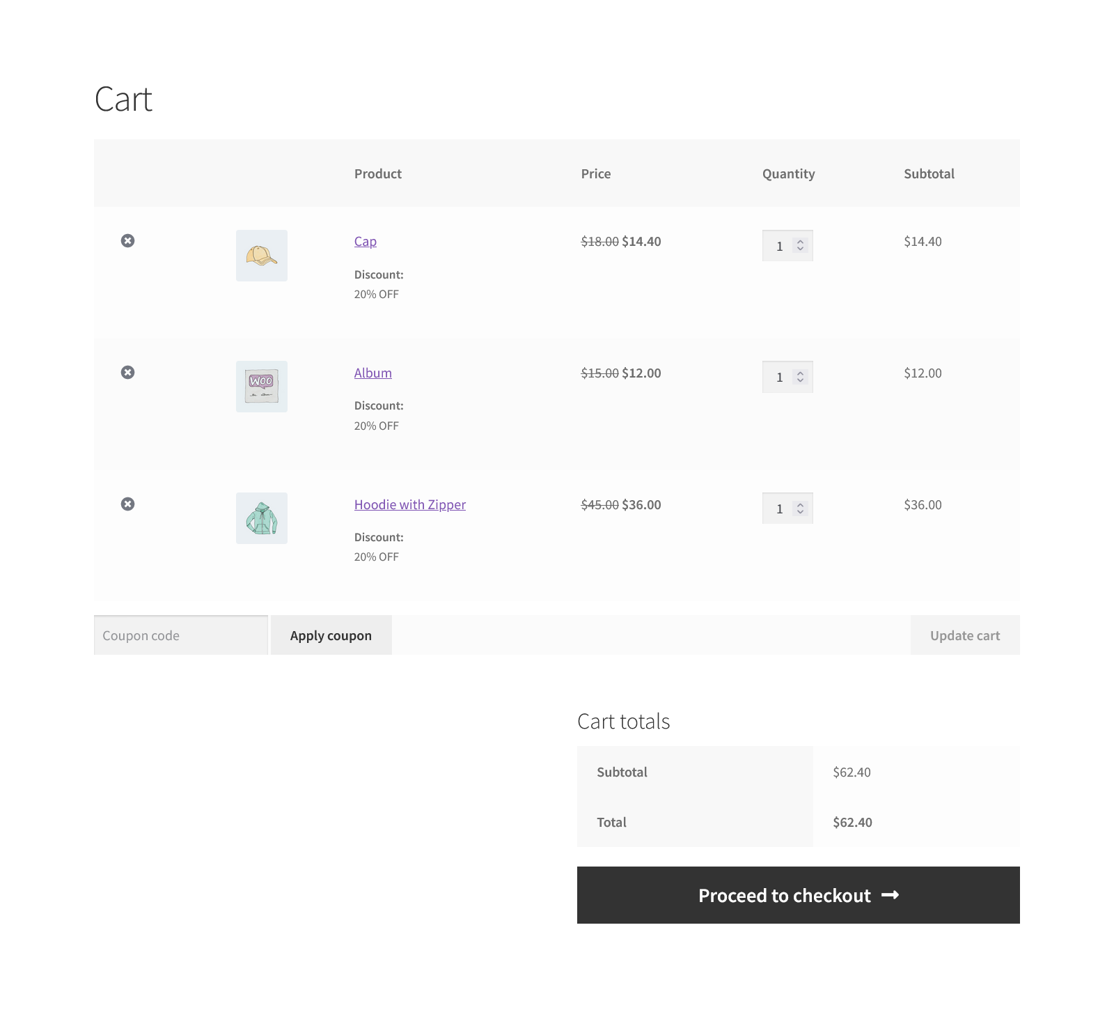
Task: Click the Coupon code input field
Action: point(180,635)
